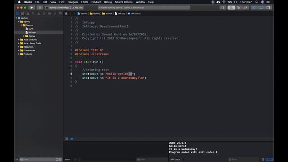Image resolution: width=288 pixels, height=162 pixels.
Task: Expand the Juce Modules folder
Action: tap(19, 40)
